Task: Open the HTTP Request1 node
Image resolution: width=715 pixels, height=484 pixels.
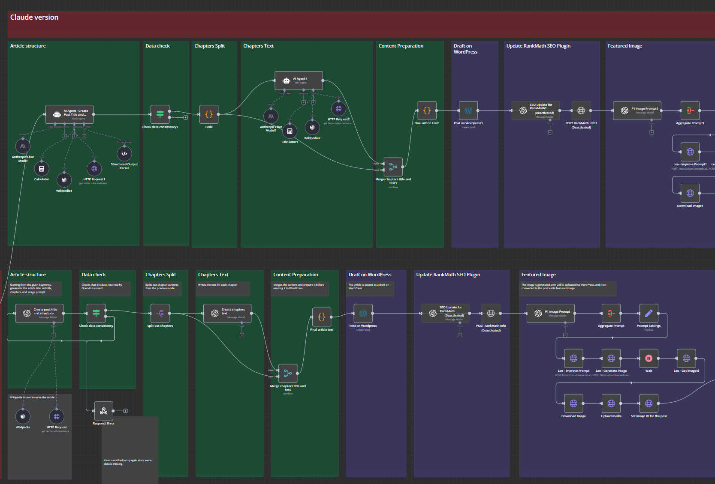Action: coord(94,169)
